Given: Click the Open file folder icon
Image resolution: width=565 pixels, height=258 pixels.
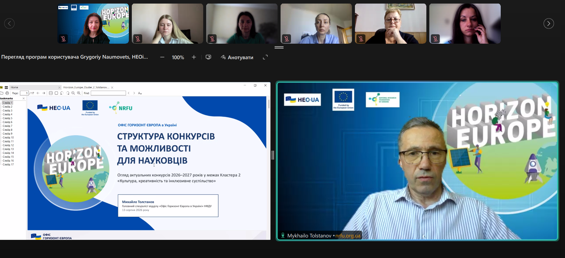Looking at the screenshot, I should pyautogui.click(x=2, y=93).
